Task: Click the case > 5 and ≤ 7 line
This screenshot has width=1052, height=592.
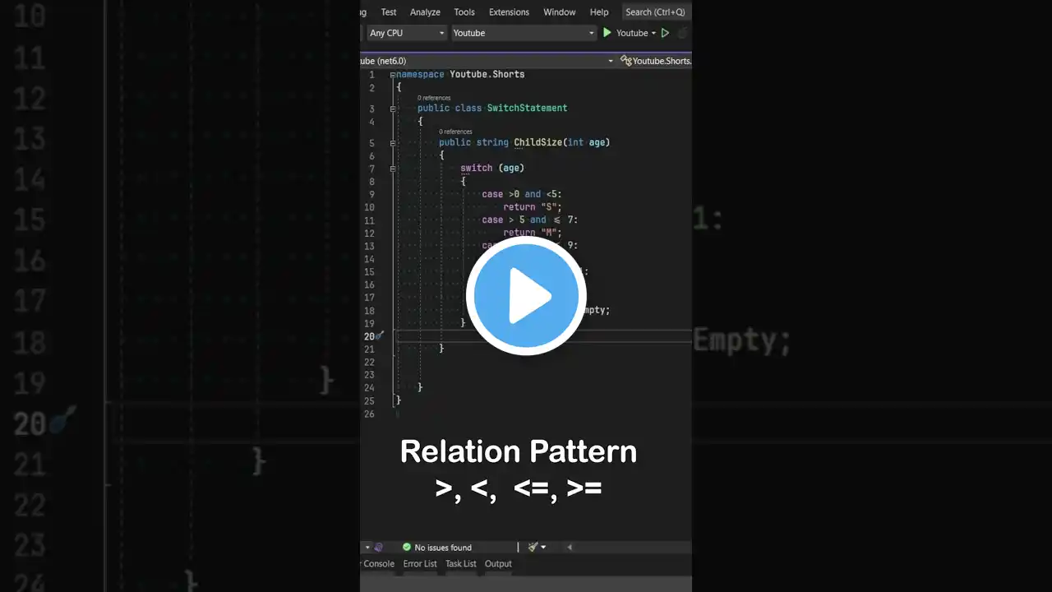Action: coord(530,220)
